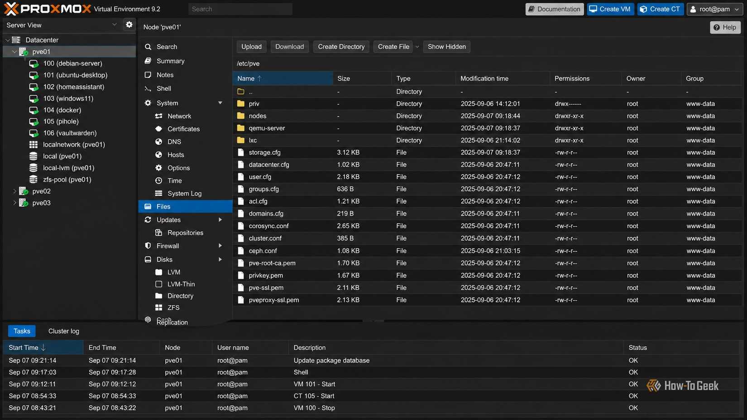Open root@pam user menu dropdown
Screen dimensions: 747x420
(x=715, y=9)
